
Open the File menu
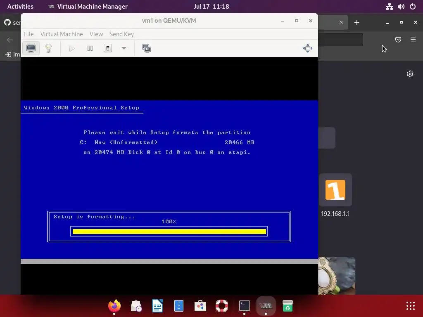(x=29, y=34)
